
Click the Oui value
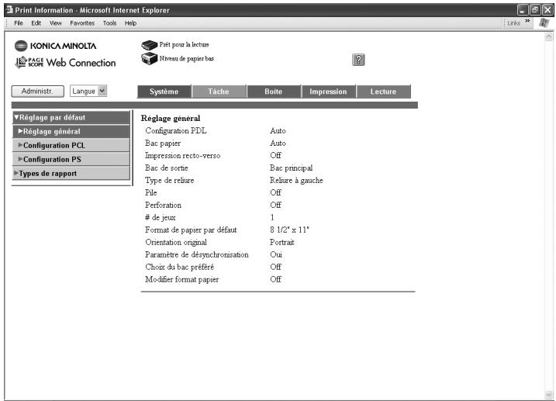tap(276, 254)
